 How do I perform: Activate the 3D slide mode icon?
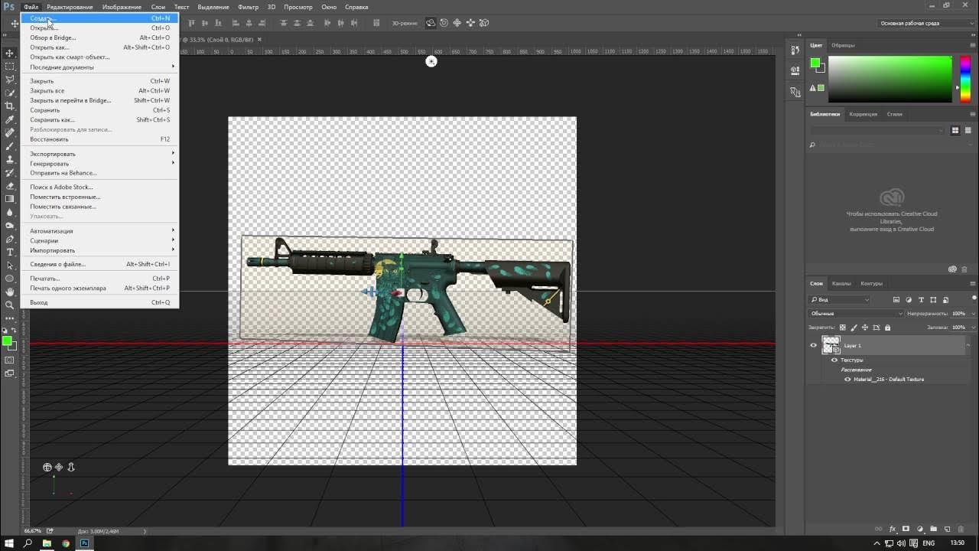click(470, 23)
